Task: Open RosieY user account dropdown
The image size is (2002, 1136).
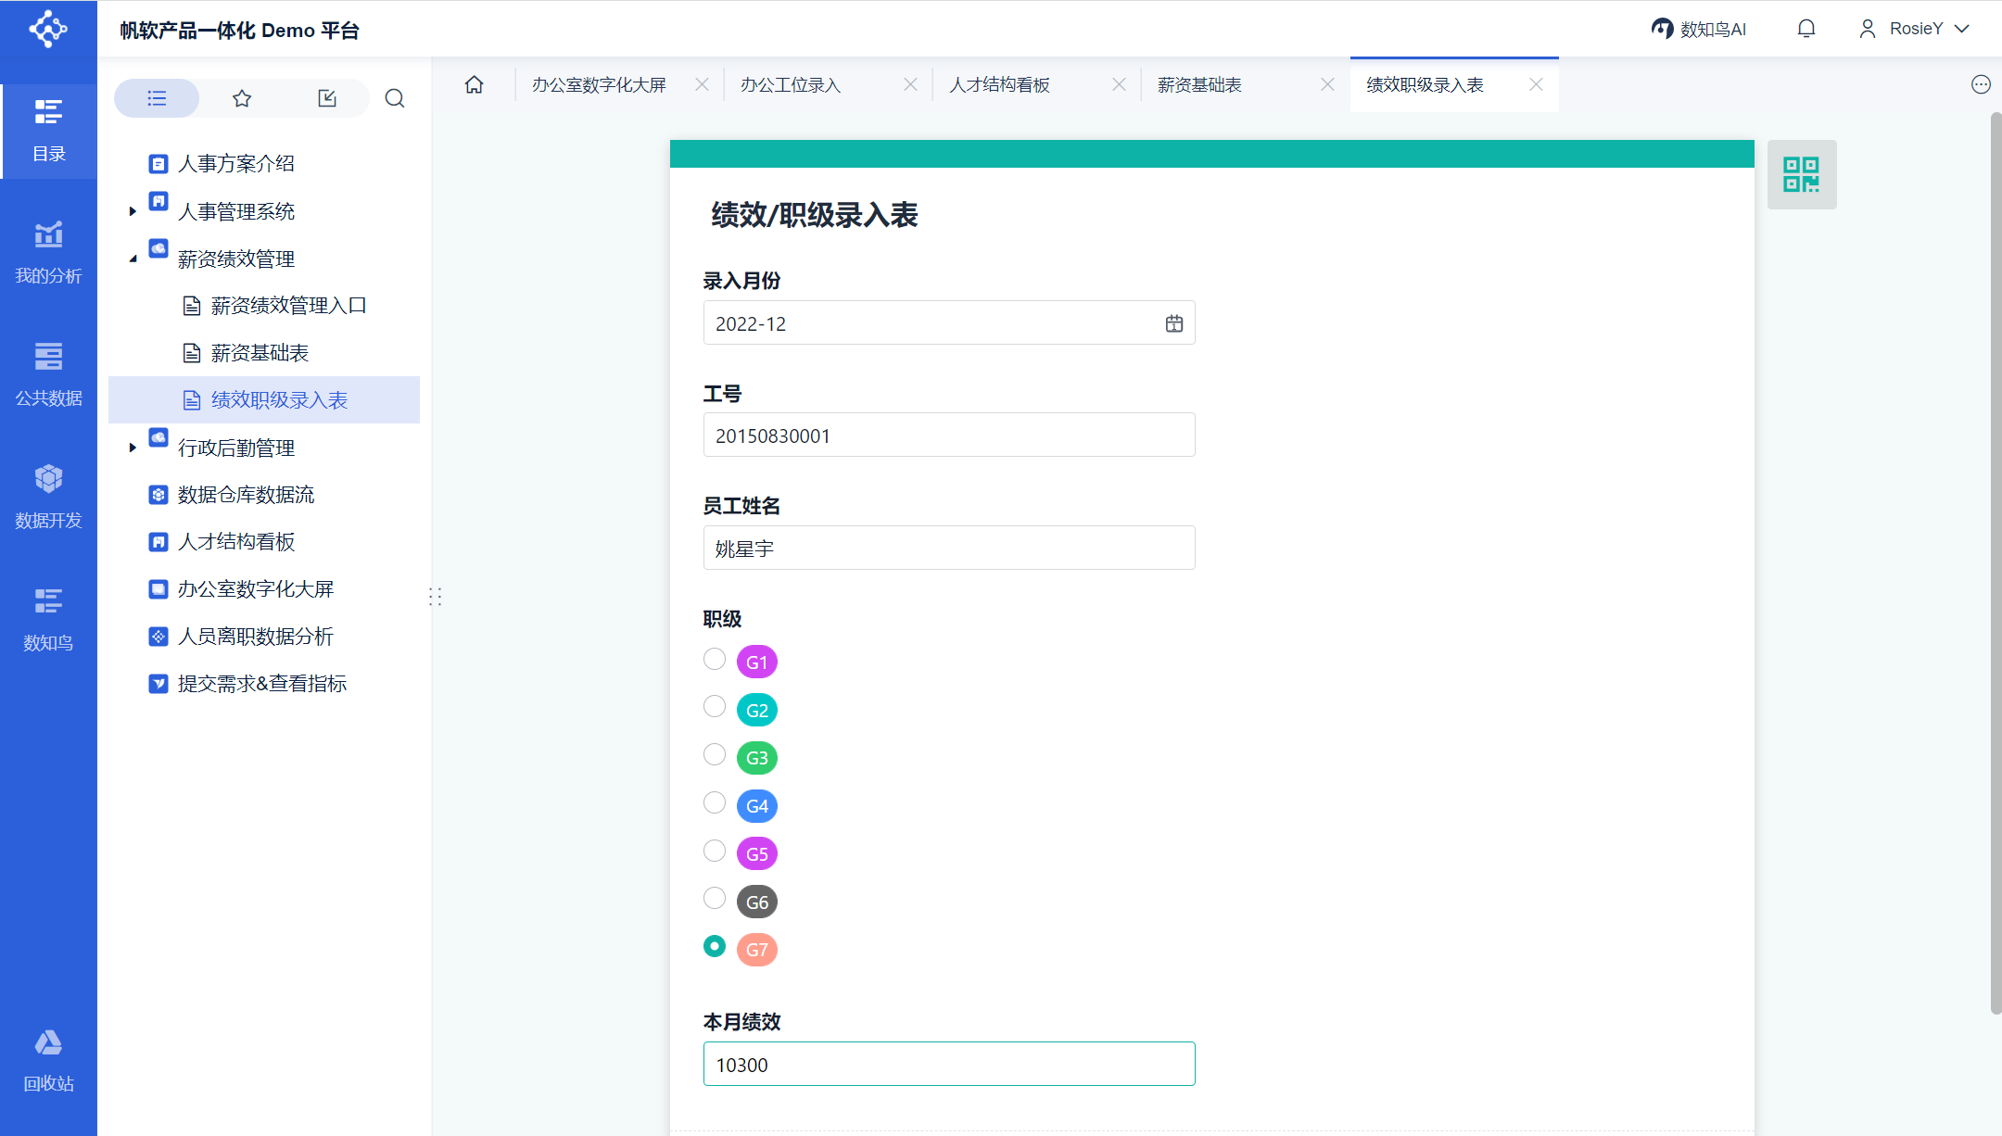Action: point(1914,29)
